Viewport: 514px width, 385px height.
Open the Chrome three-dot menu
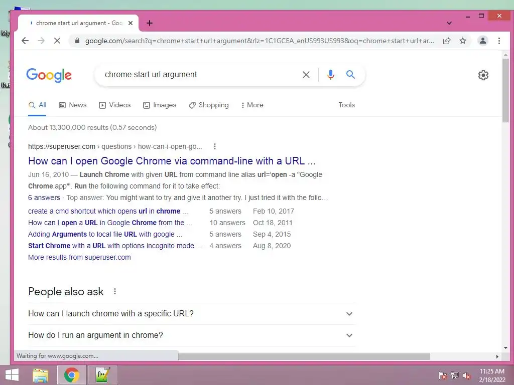(499, 41)
